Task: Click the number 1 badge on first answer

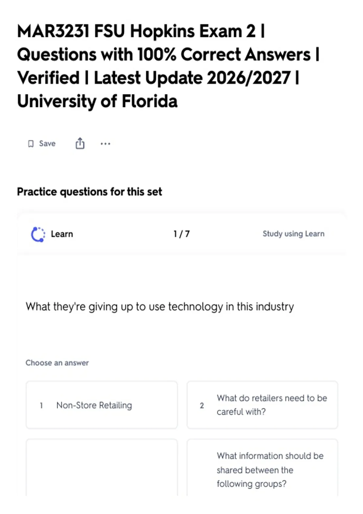Action: pyautogui.click(x=41, y=405)
